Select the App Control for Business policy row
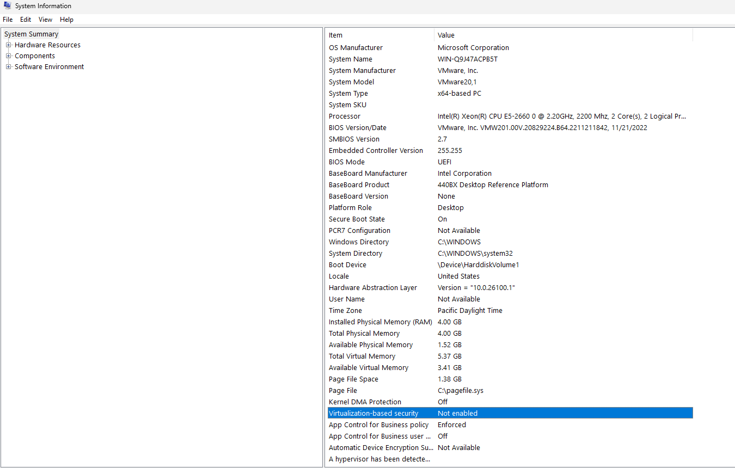735x468 pixels. [x=510, y=425]
